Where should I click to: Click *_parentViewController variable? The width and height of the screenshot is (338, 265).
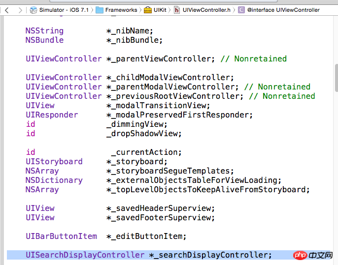pyautogui.click(x=161, y=59)
